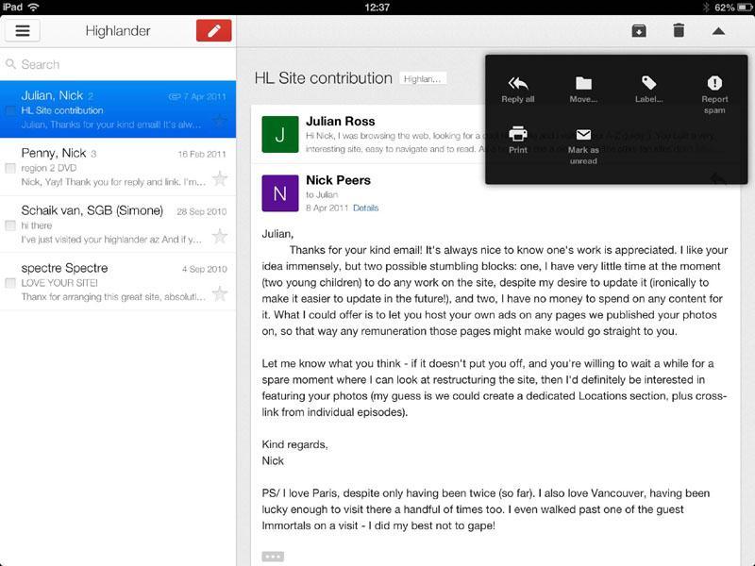Screen dimensions: 755x566
Task: Click attachment paperclip on Julian, Nick row
Action: [x=175, y=96]
